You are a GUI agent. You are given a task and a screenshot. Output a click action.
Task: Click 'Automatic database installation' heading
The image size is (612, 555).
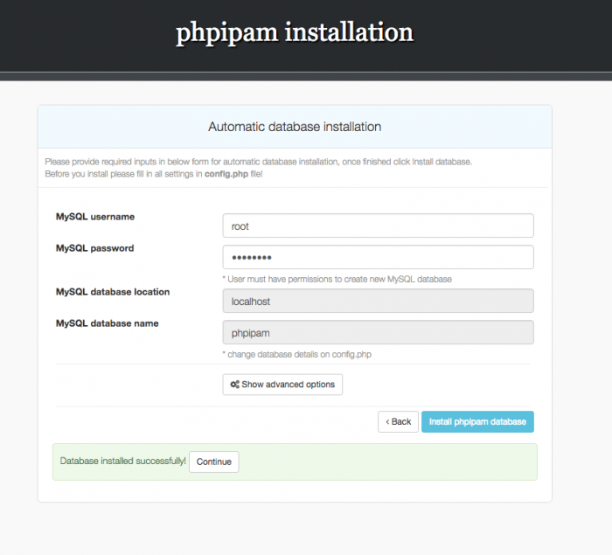[295, 127]
